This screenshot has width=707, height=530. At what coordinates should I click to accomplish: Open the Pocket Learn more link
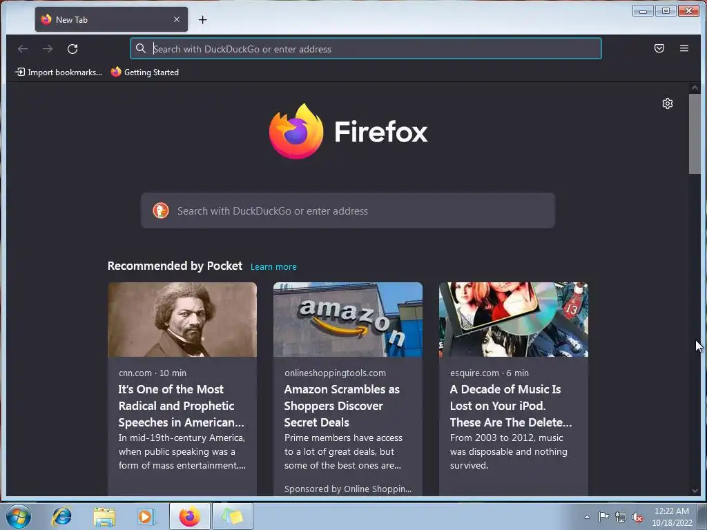point(273,267)
